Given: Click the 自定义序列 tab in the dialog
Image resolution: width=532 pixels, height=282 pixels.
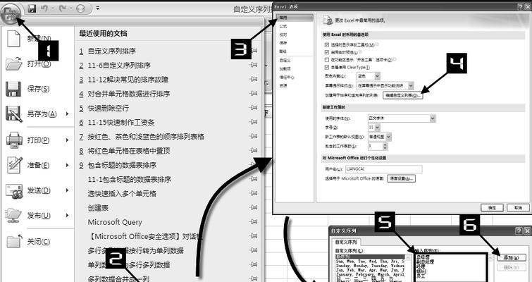Looking at the screenshot, I should [x=346, y=242].
